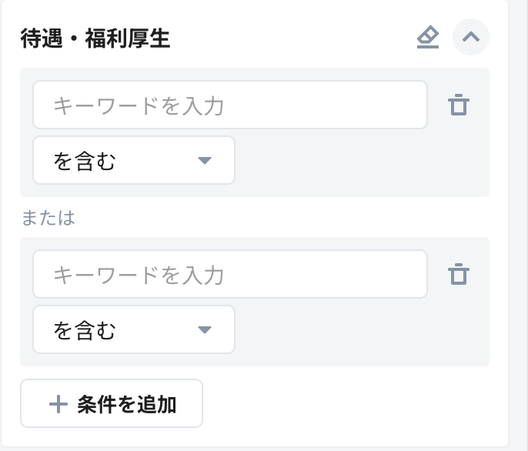Remove the second condition below または

point(459,274)
